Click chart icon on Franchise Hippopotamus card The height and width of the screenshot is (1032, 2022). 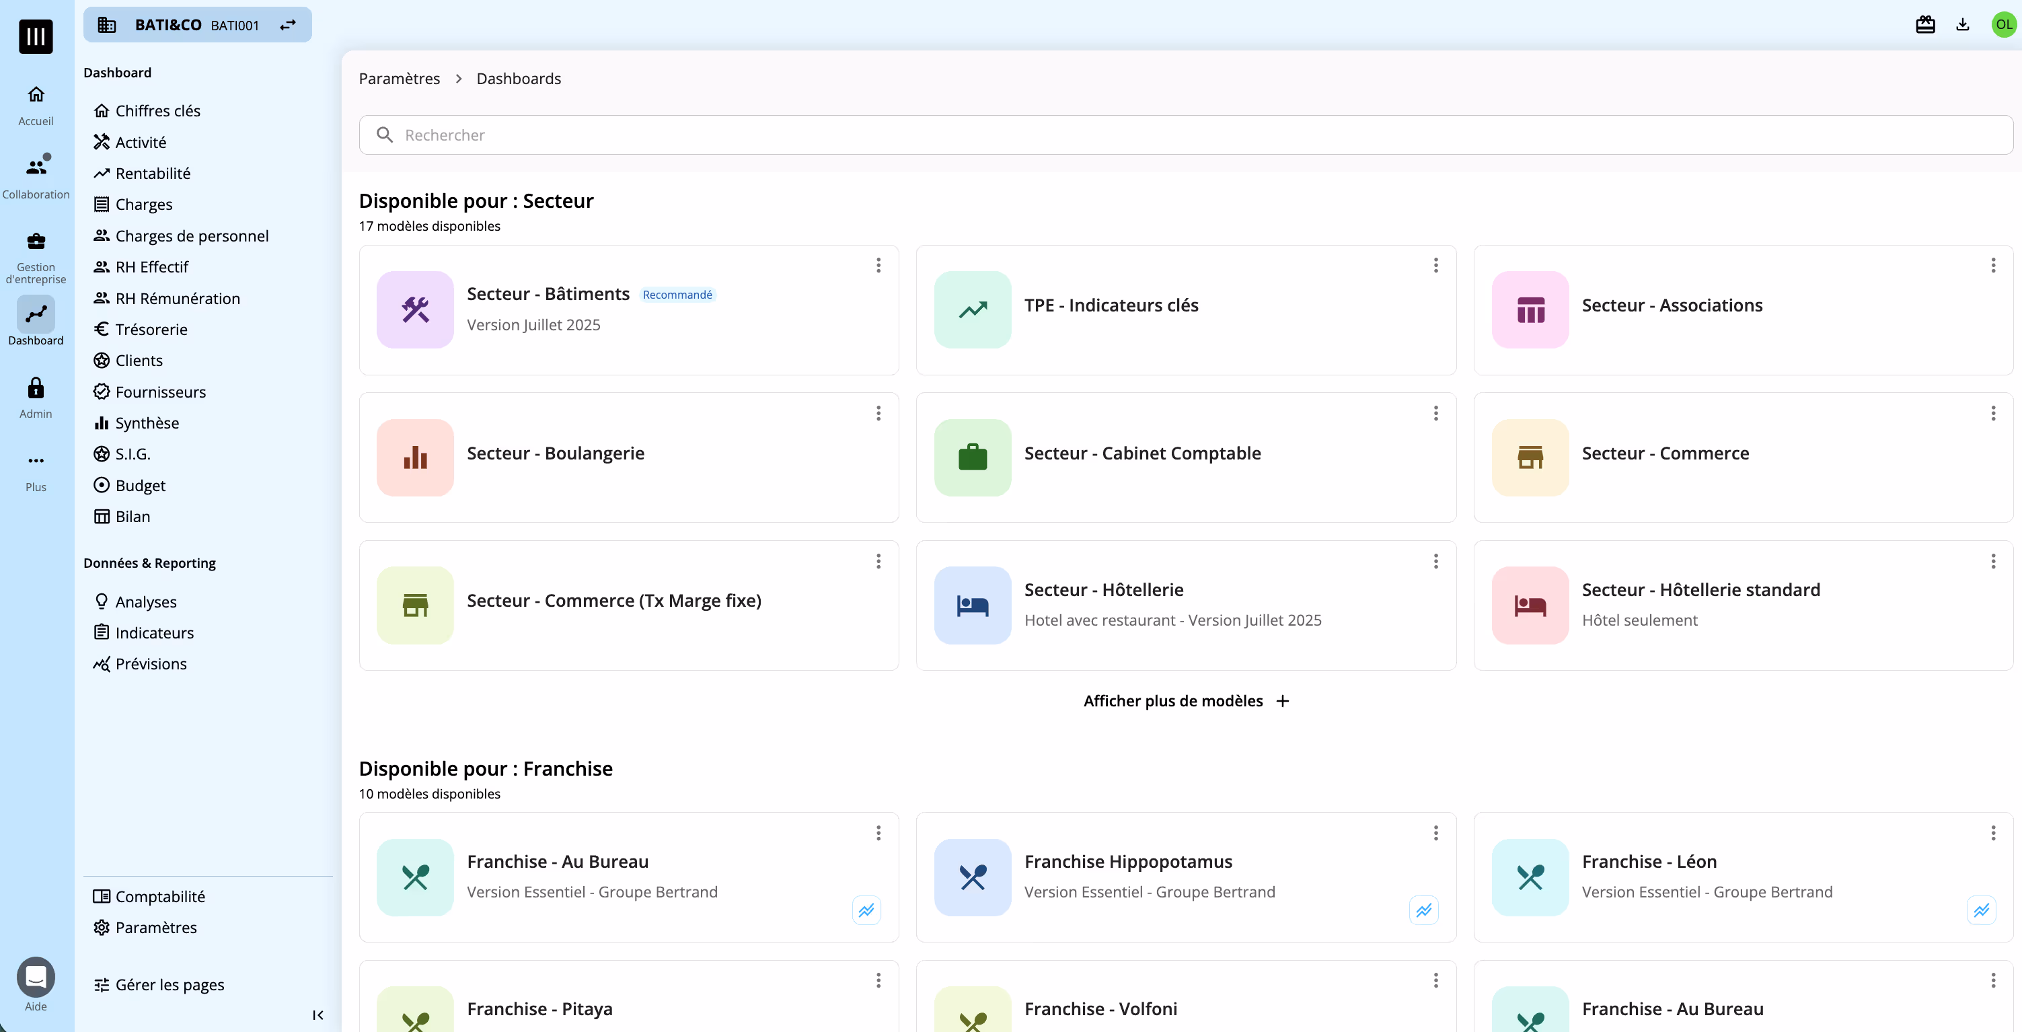pyautogui.click(x=1423, y=910)
